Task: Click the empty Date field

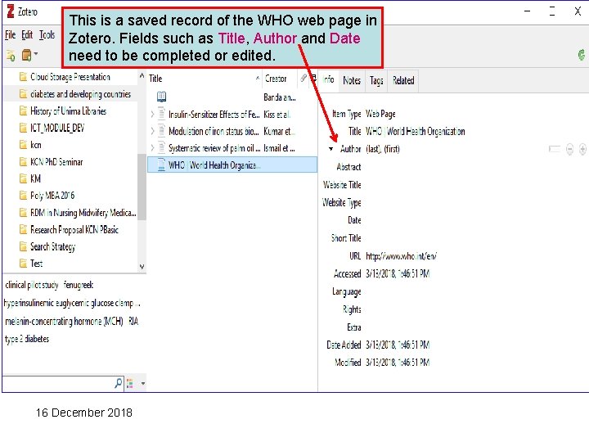Action: (x=475, y=220)
